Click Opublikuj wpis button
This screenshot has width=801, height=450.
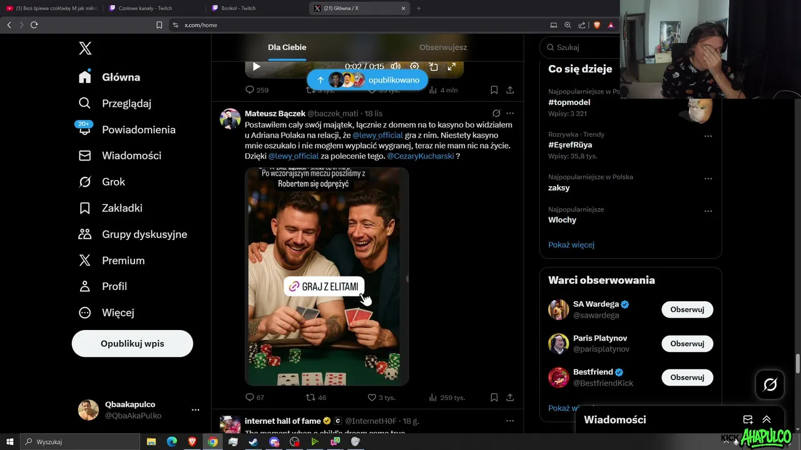pos(132,344)
